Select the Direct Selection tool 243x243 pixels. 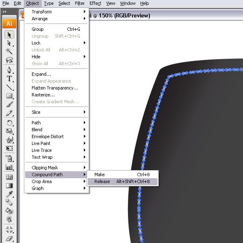[9, 43]
